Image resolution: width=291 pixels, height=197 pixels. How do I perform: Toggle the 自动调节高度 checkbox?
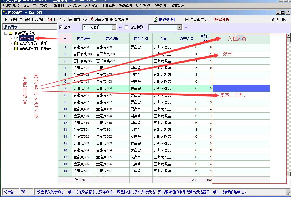[187, 19]
